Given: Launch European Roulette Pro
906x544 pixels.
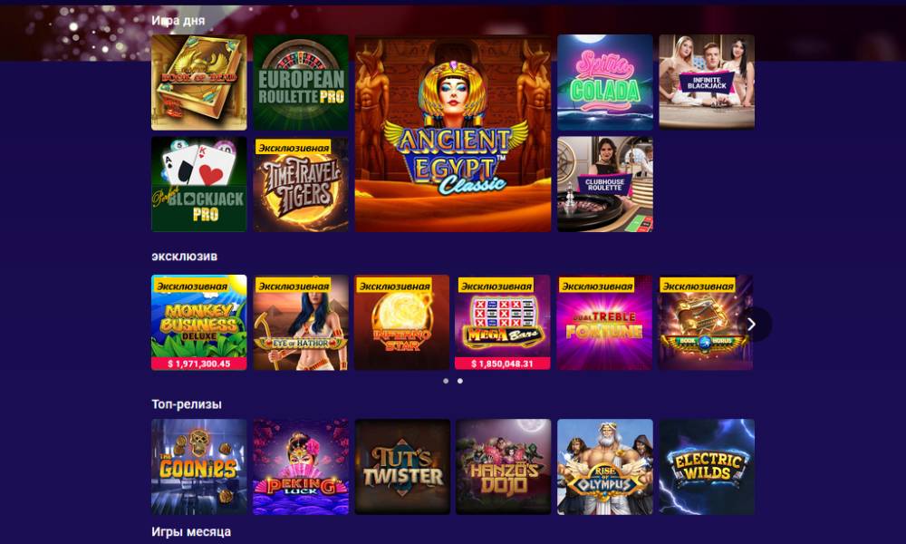Looking at the screenshot, I should point(301,83).
